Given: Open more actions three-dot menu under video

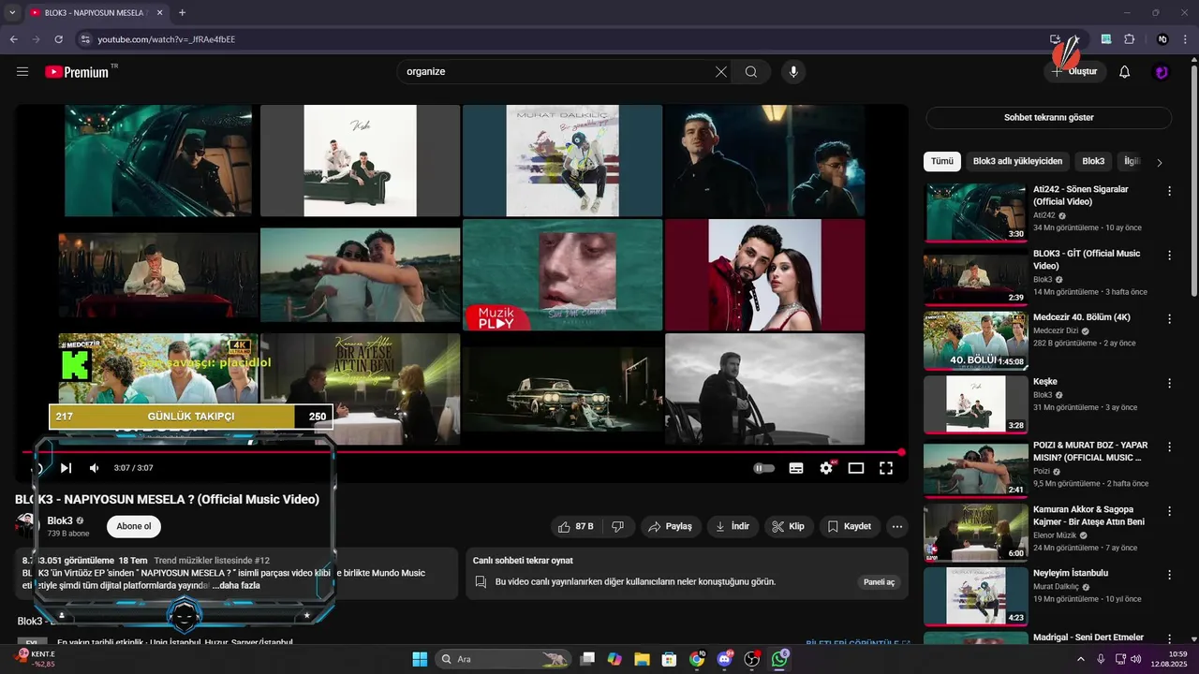Looking at the screenshot, I should point(897,526).
